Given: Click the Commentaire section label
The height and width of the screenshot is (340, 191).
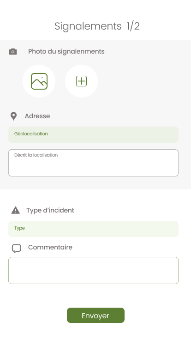Looking at the screenshot, I should pos(50,247).
